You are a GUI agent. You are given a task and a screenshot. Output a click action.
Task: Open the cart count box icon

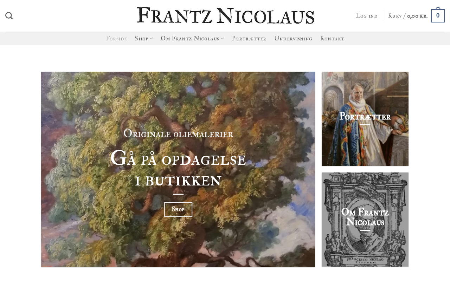(438, 15)
